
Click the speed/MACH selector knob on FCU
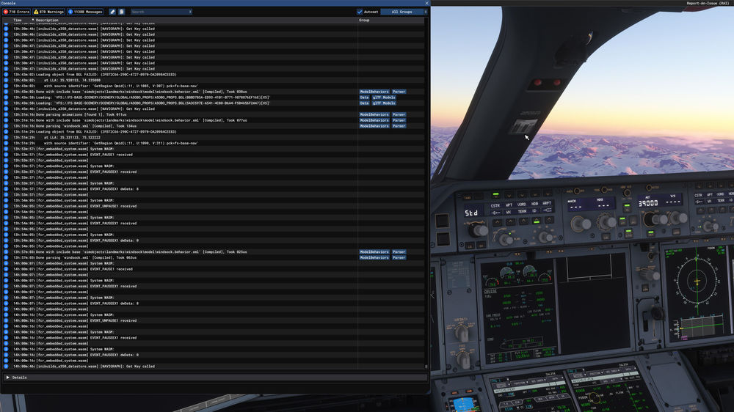click(581, 224)
